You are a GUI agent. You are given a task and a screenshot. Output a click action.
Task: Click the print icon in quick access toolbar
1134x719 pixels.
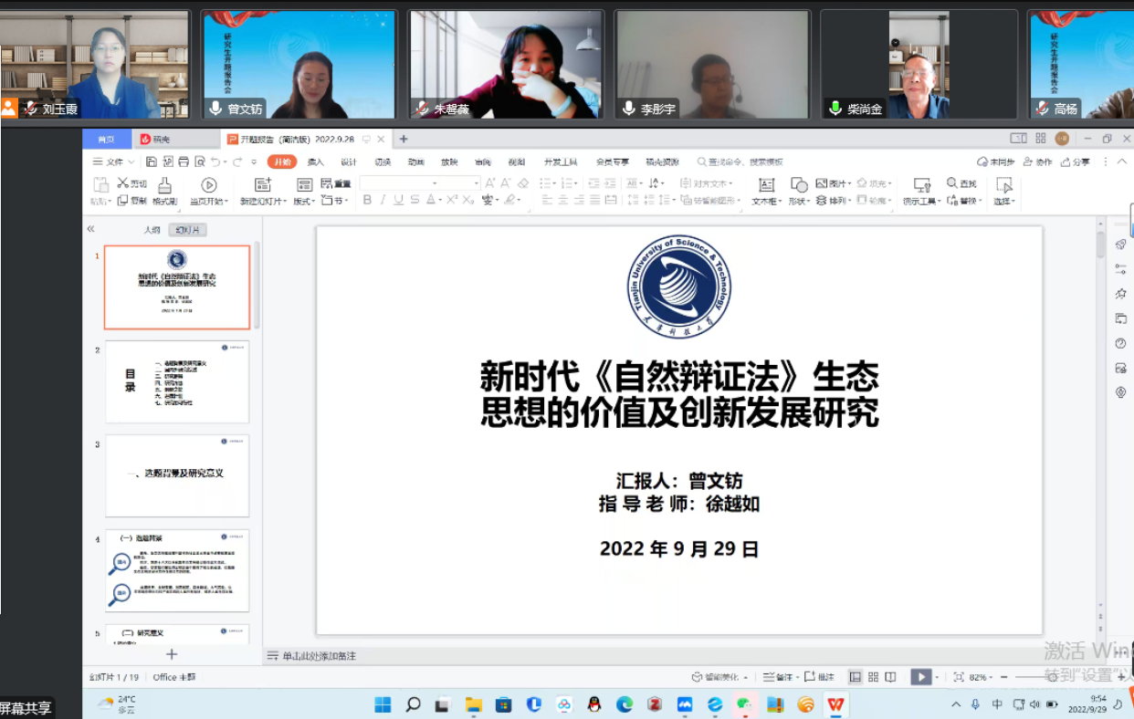[x=184, y=162]
